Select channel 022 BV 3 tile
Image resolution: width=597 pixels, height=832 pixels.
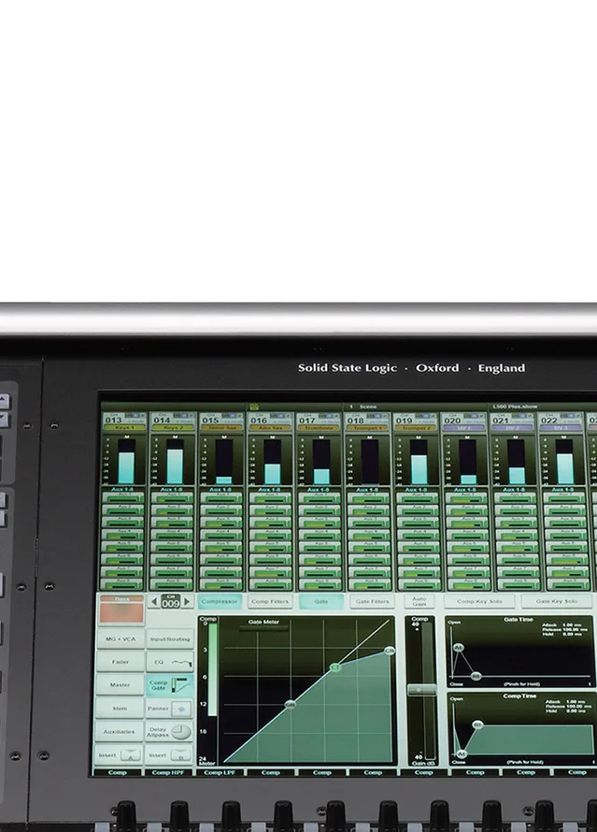coord(561,423)
